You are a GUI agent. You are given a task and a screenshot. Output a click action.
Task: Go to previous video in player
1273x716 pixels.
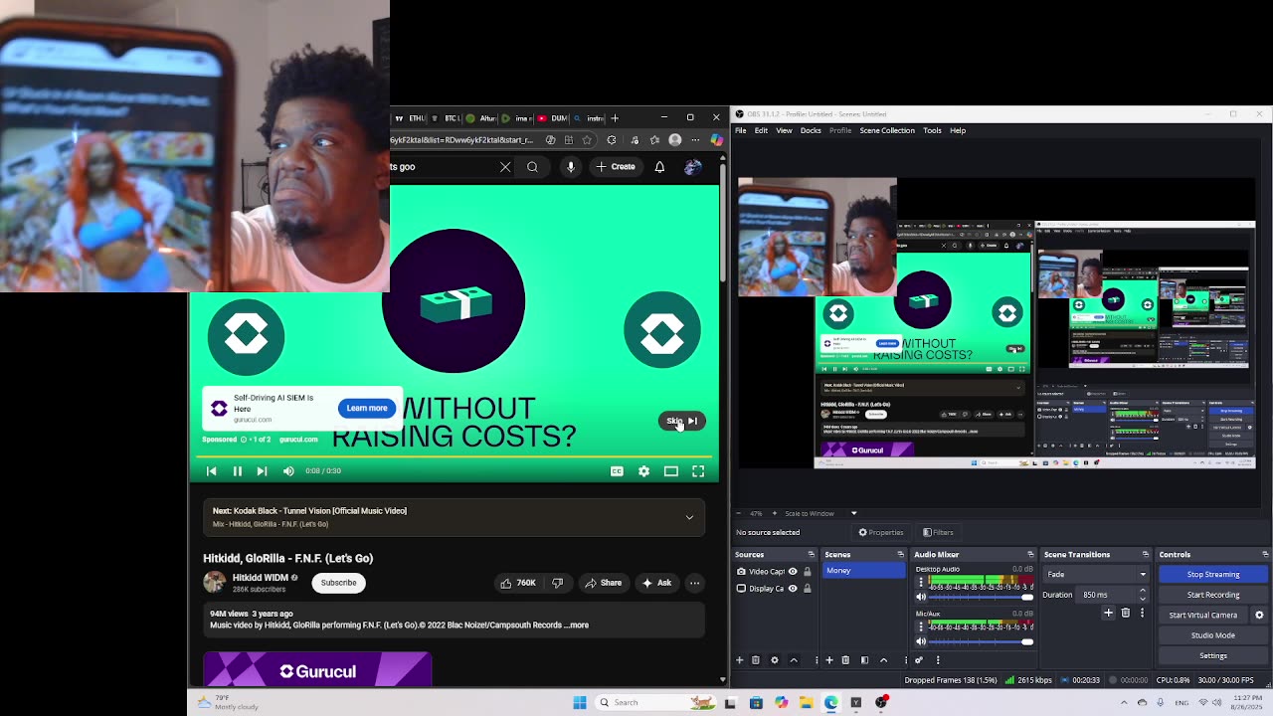(x=211, y=471)
